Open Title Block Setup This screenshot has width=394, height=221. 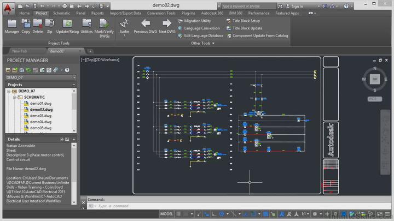(x=243, y=21)
